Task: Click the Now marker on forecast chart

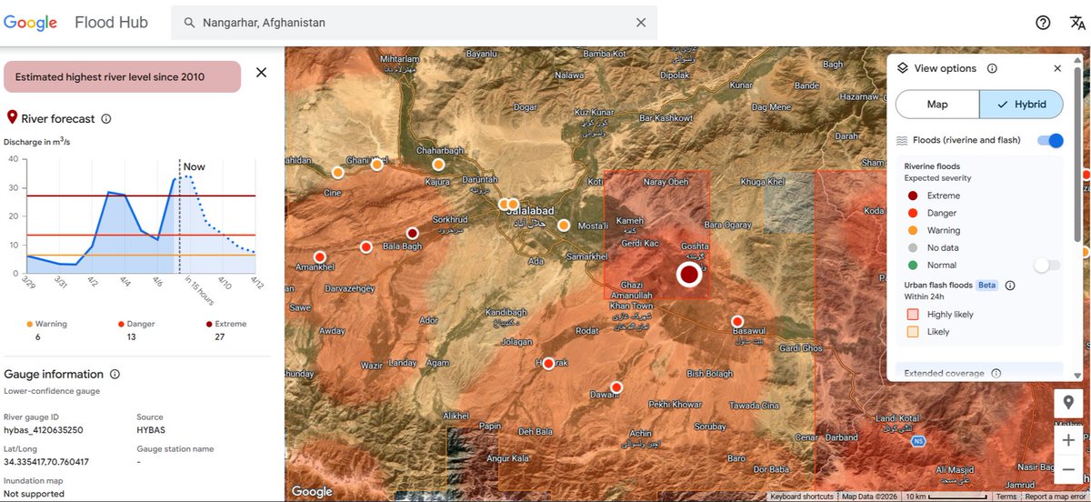Action: (x=194, y=166)
